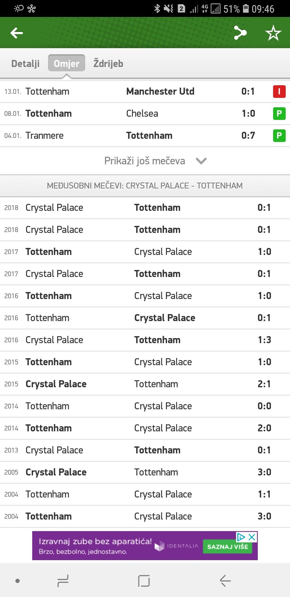The height and width of the screenshot is (597, 290).
Task: Click the 'SAZNAJ VIŠE' ad button
Action: pos(227,546)
